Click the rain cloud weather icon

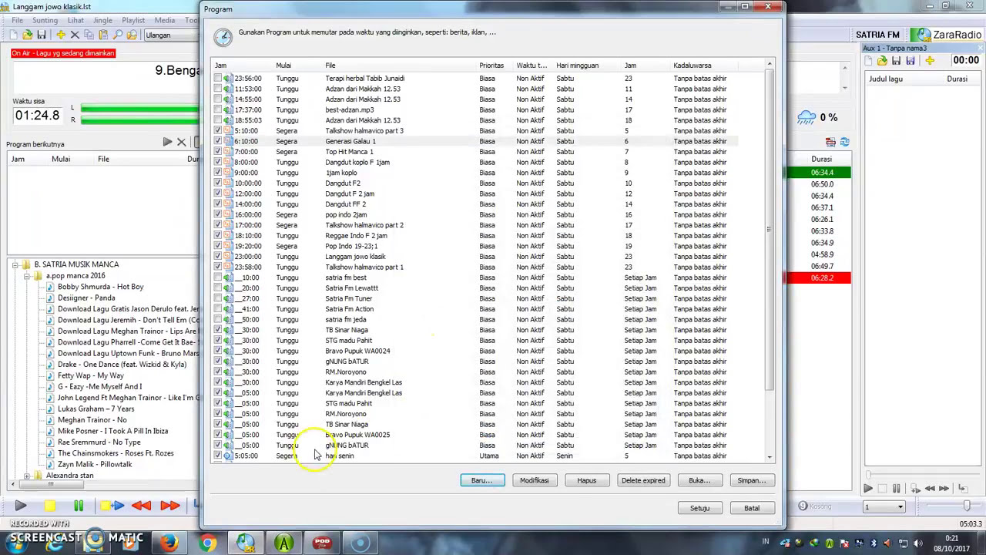click(807, 118)
